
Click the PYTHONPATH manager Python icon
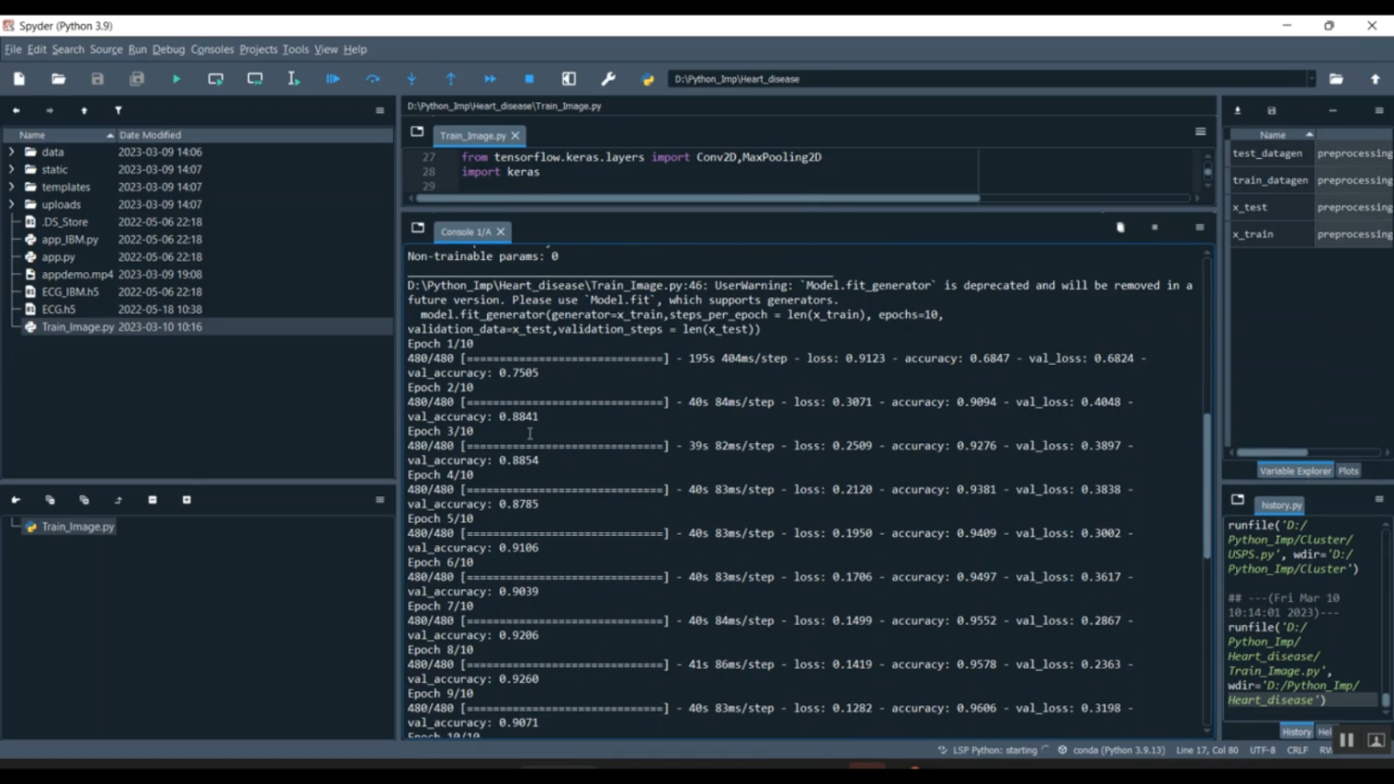click(x=648, y=79)
